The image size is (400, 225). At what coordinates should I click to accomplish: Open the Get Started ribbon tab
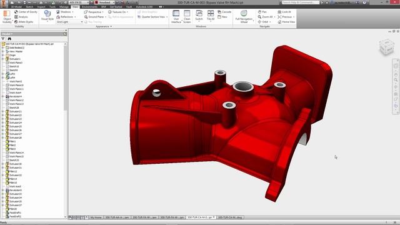116,7
